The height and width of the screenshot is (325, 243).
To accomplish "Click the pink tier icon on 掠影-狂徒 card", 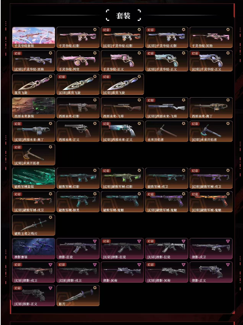I will pyautogui.click(x=95, y=241).
